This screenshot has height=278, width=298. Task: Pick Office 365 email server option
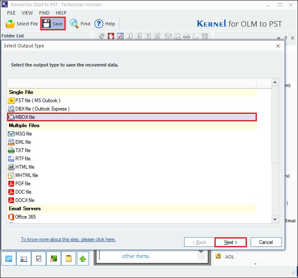(x=25, y=217)
